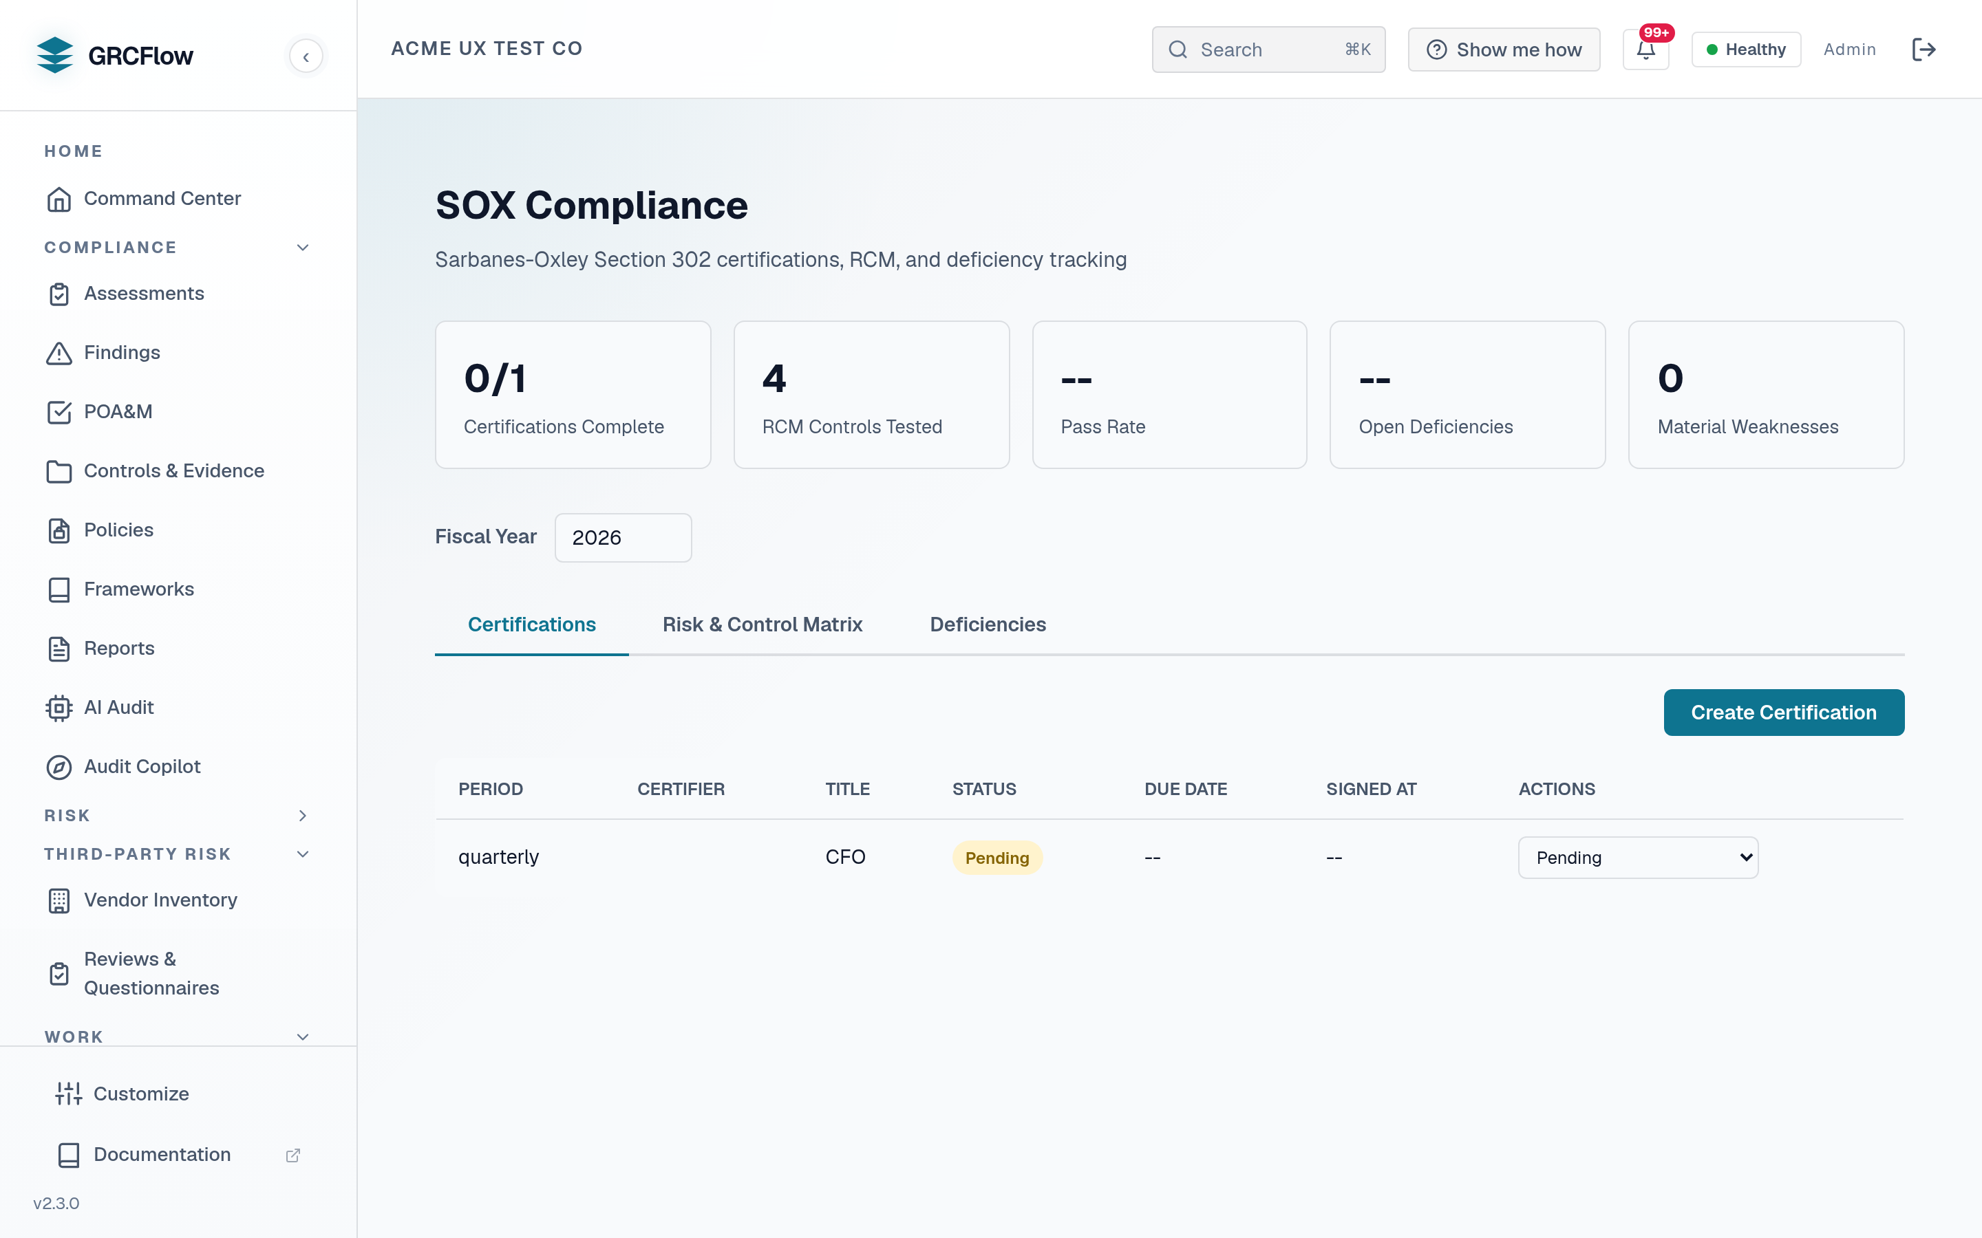1982x1238 pixels.
Task: Collapse the sidebar with the chevron button
Action: (x=306, y=56)
